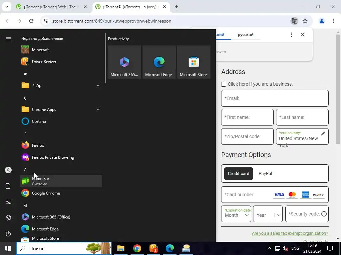Open Minecraft from the Start menu list
The image size is (341, 255).
point(61,50)
